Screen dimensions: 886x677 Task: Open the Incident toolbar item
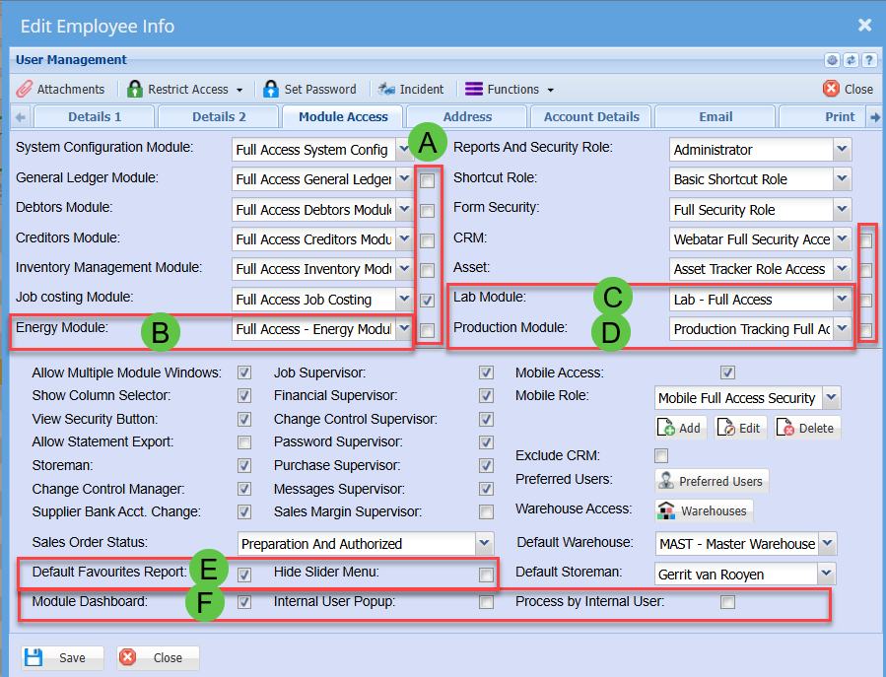coord(387,89)
